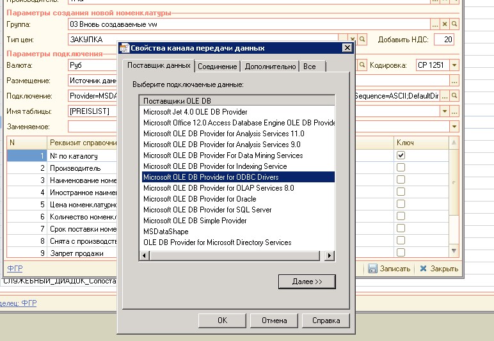Click the ФГР link in the form footer
494x341 pixels.
15,269
